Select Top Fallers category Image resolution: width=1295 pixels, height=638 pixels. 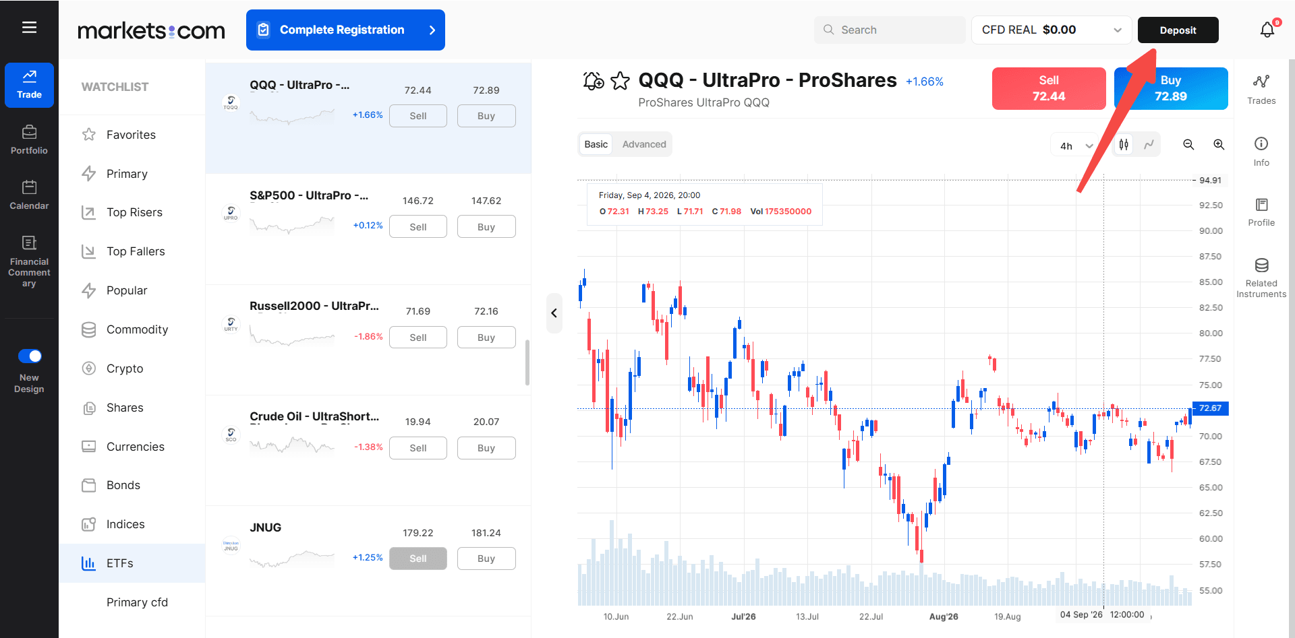(132, 251)
